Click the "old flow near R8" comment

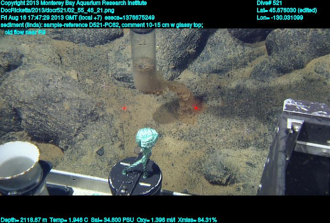(x=25, y=33)
